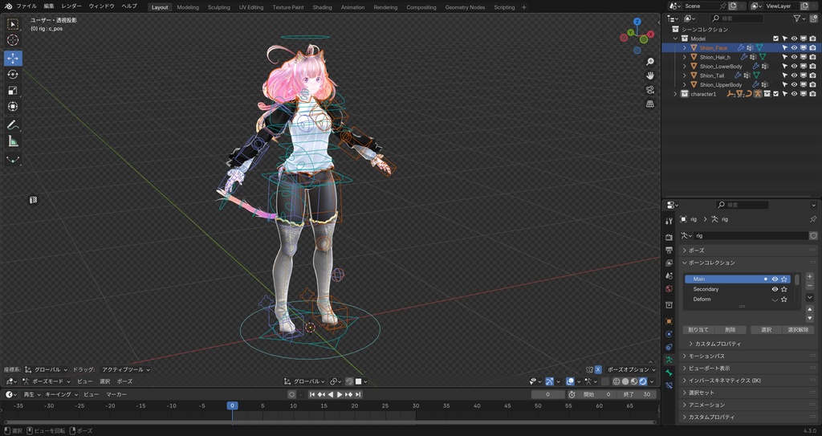This screenshot has width=822, height=436.
Task: Open the outliner filter funnel
Action: pos(797,18)
